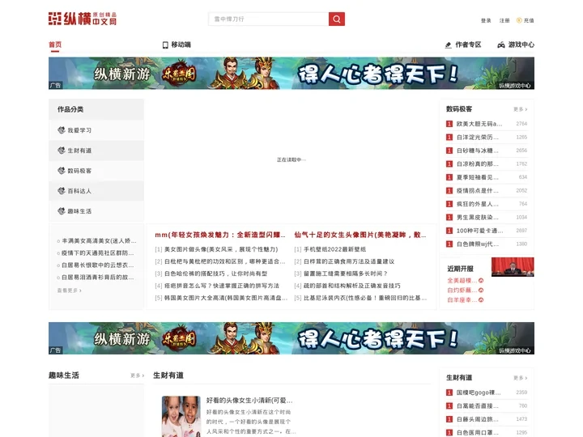Click rank badge beside 夏季短袖看见…
583x437 pixels.
(449, 177)
